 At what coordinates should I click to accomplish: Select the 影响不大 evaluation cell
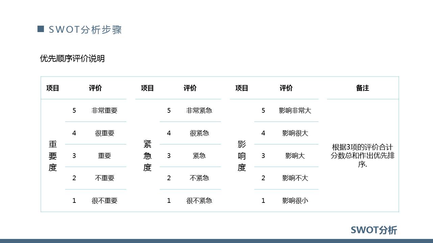[295, 178]
